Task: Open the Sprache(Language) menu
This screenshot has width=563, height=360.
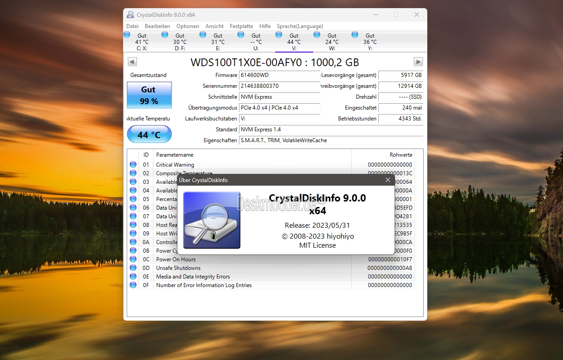Action: 300,26
